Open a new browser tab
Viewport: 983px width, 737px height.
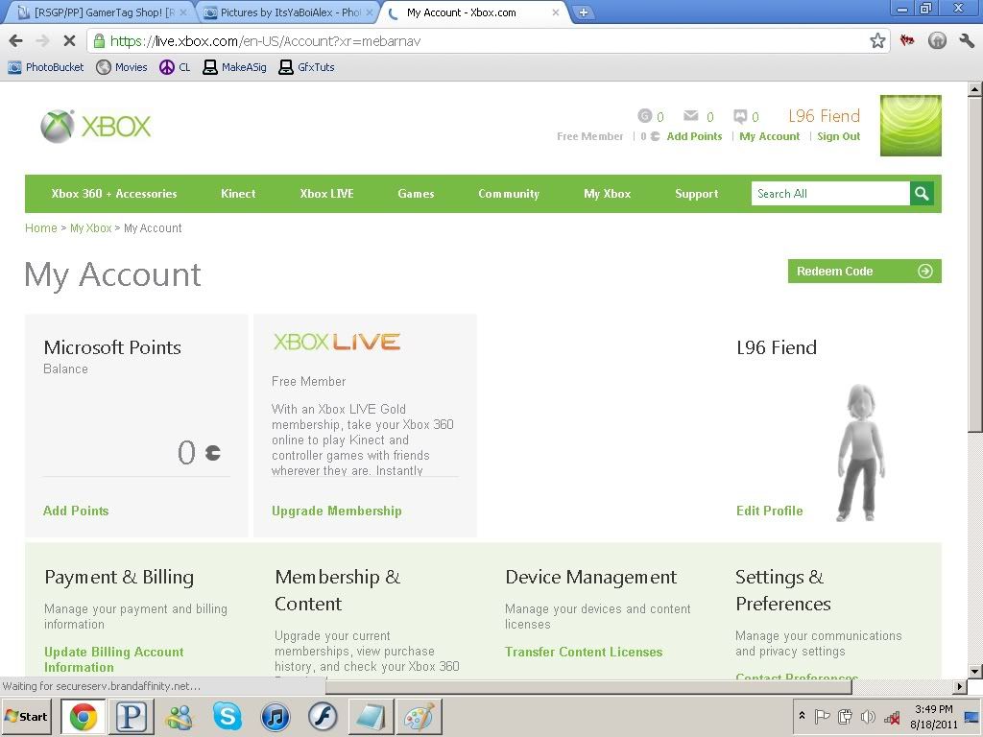(x=583, y=12)
